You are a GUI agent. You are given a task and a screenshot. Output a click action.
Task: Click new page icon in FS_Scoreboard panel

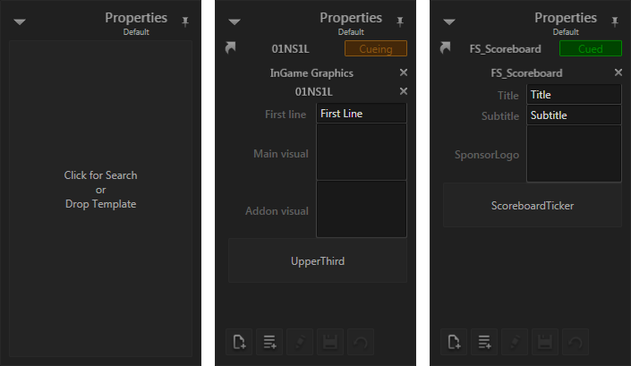(x=454, y=341)
